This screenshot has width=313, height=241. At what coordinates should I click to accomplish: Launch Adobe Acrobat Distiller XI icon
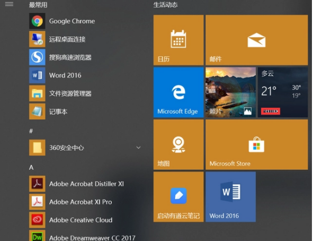[37, 184]
